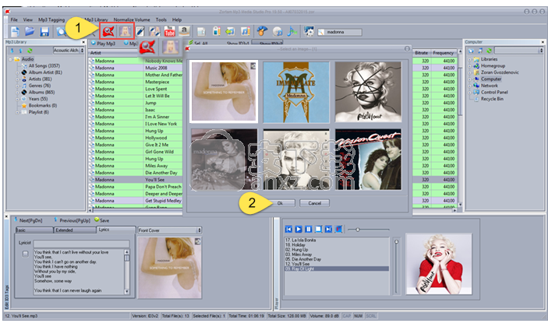Click the player seek slider handle
Viewport: 548px width, 323px height.
click(x=358, y=230)
